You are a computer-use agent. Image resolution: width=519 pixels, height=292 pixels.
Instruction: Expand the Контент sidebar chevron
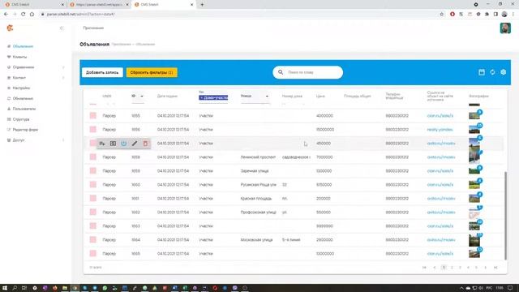pos(63,78)
